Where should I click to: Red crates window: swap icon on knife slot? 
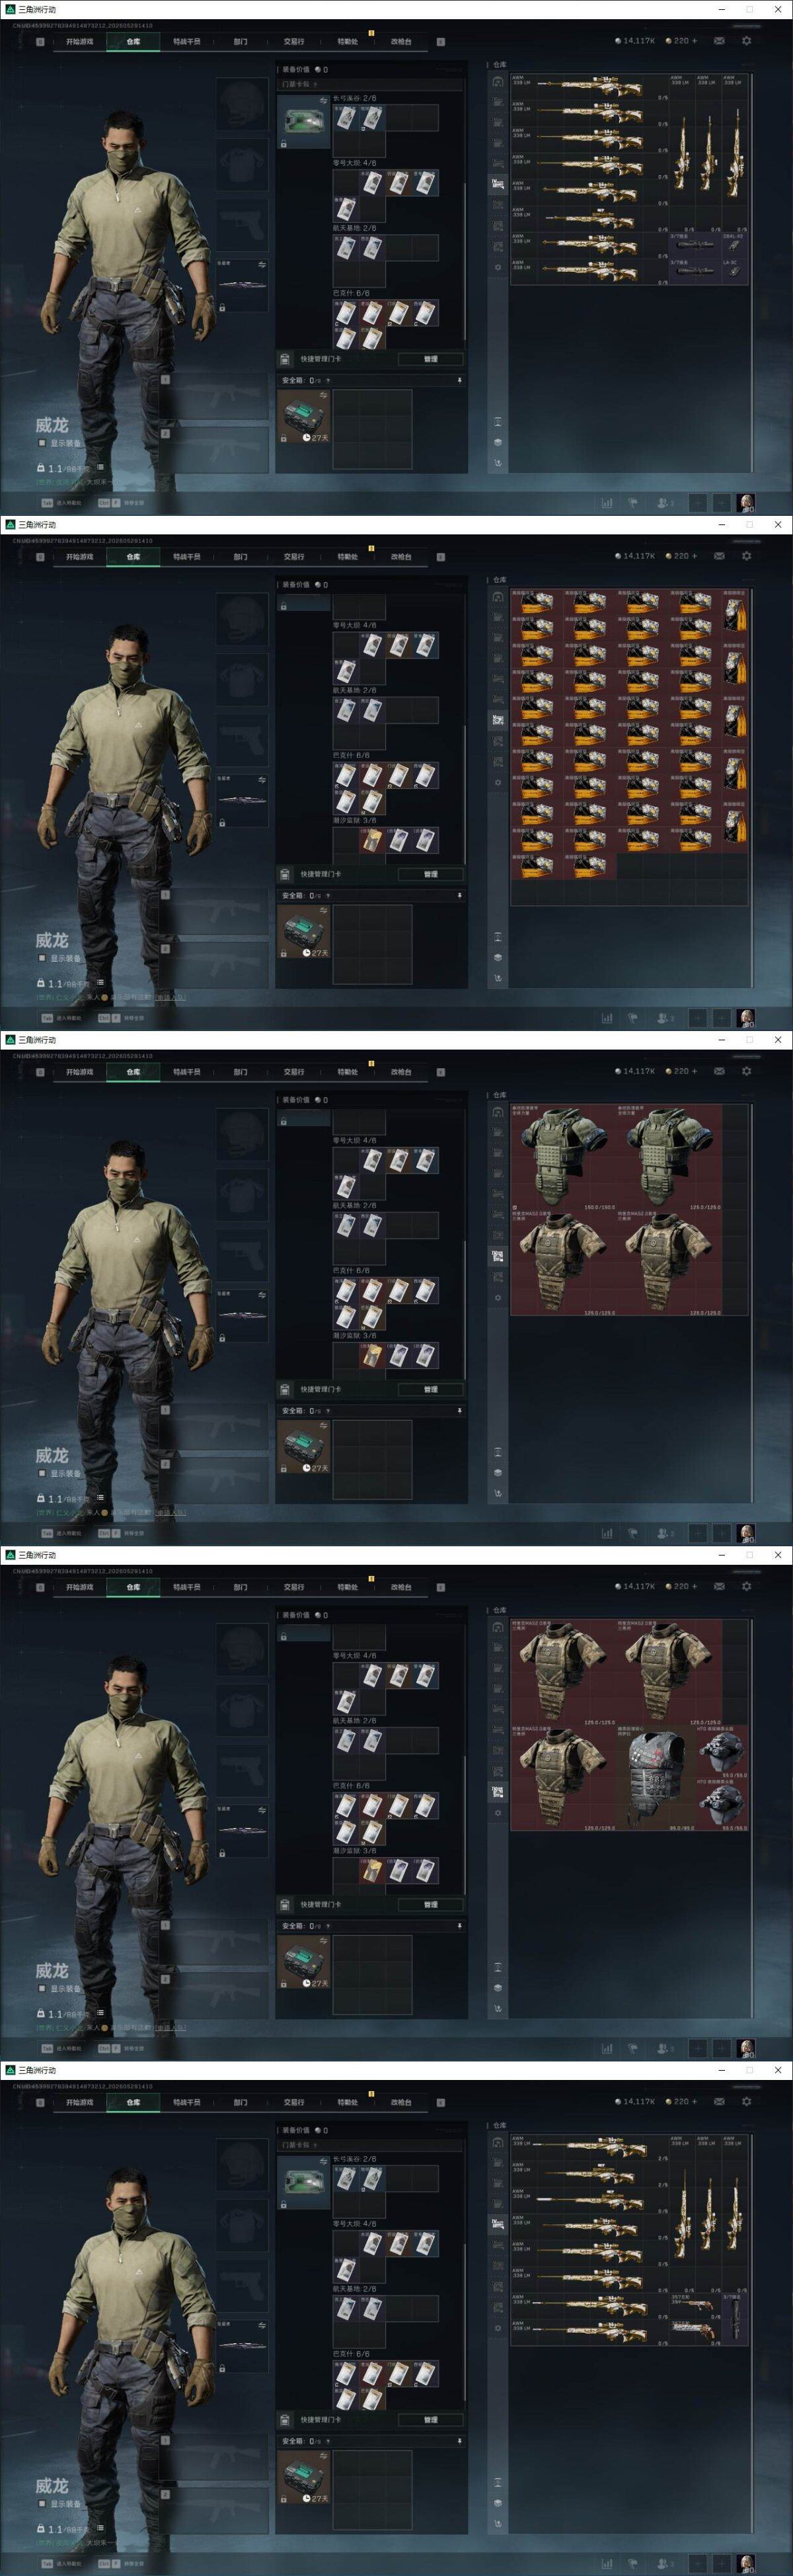(x=262, y=780)
